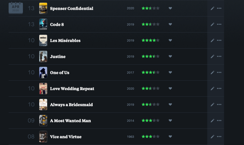Screen dimensions: 244x145
Task: Click the pencil icon for Code 8
Action: 212,24
